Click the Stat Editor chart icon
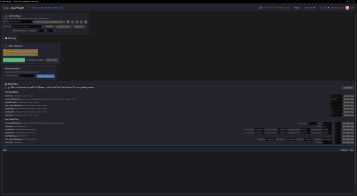 [6, 84]
